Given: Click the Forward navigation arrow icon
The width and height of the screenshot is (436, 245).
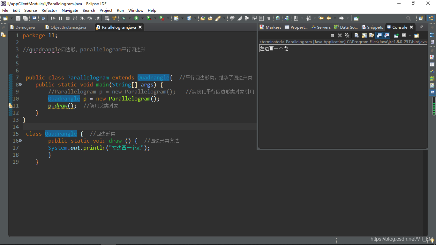Looking at the screenshot, I should click(342, 18).
